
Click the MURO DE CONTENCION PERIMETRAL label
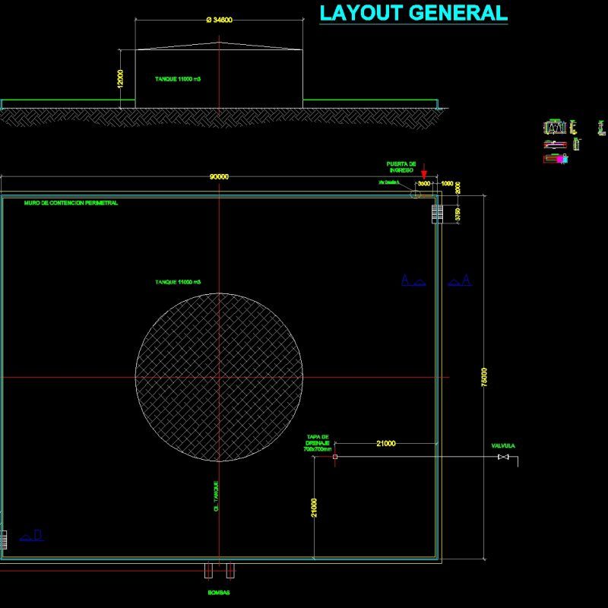(x=72, y=201)
